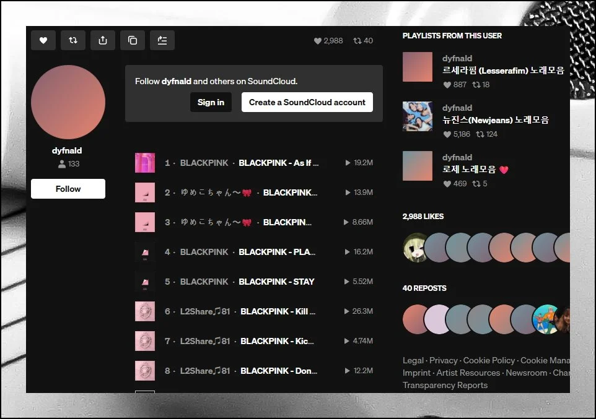Screen dimensions: 596x419
Task: Click the 2,988 LIKES section header
Action: click(x=423, y=217)
